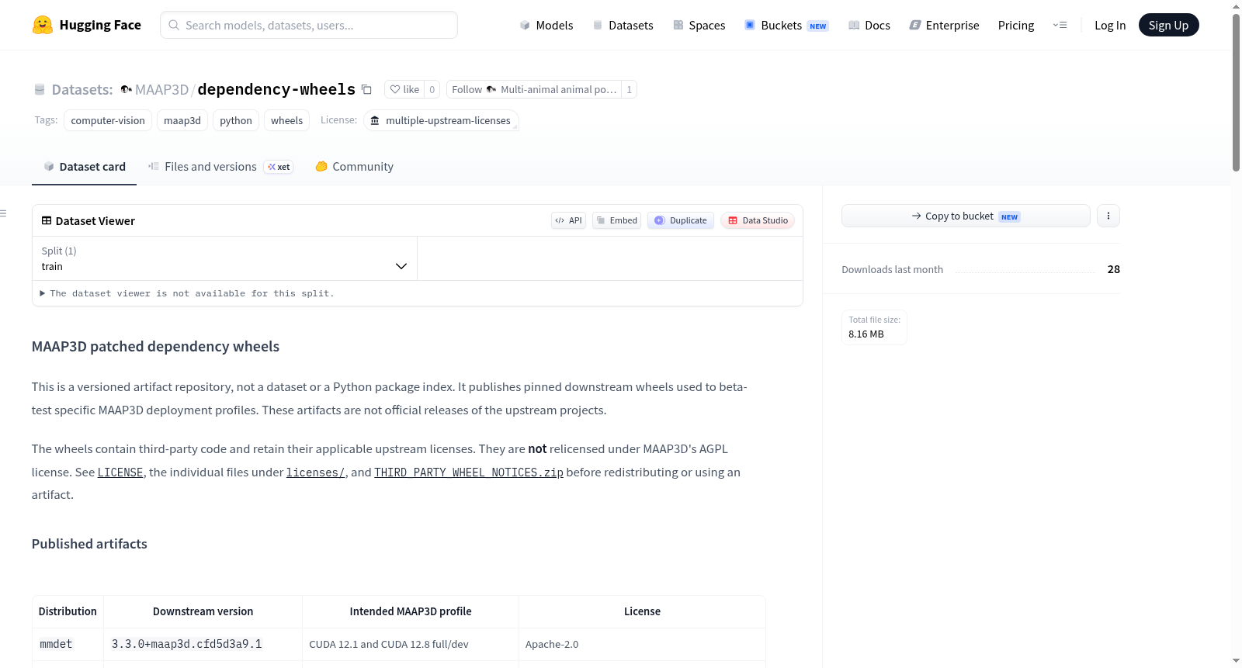Click the Sign Up button
This screenshot has height=668, width=1242.
click(1168, 25)
